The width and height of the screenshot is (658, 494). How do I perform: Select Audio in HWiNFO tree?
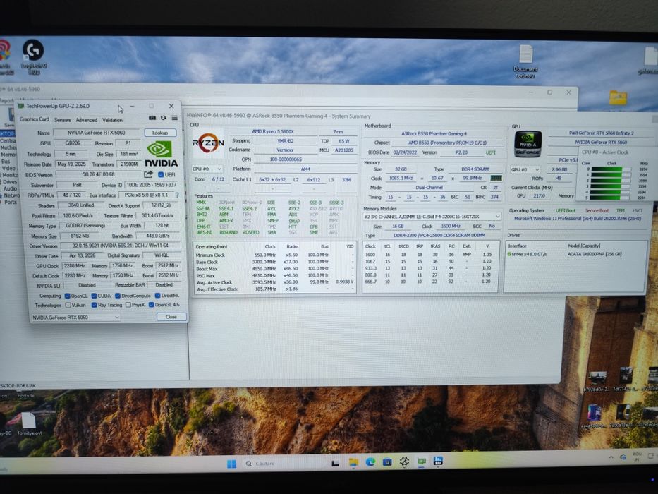(x=10, y=188)
